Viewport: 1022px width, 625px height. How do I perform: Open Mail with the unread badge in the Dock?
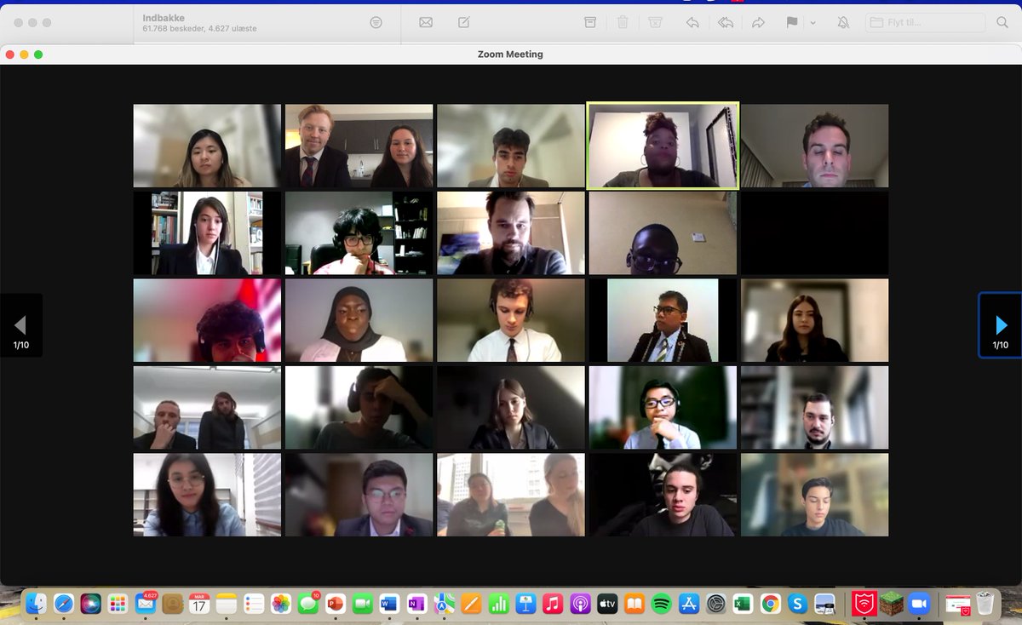pos(146,604)
